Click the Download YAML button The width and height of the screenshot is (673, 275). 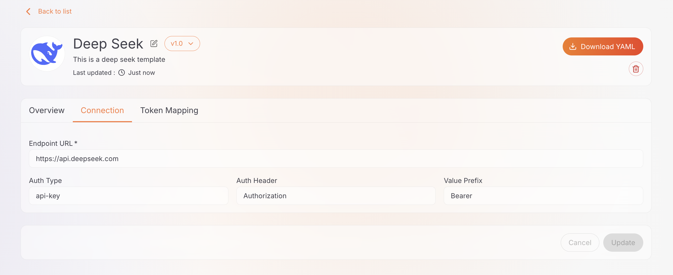pos(603,46)
